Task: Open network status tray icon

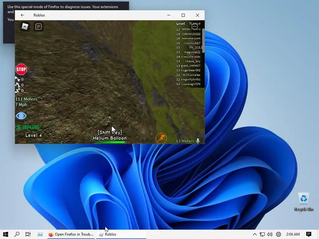Action: click(262, 234)
